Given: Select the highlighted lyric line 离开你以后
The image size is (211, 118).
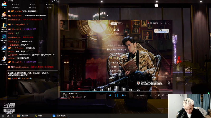Looking at the screenshot, I should coord(116,58).
